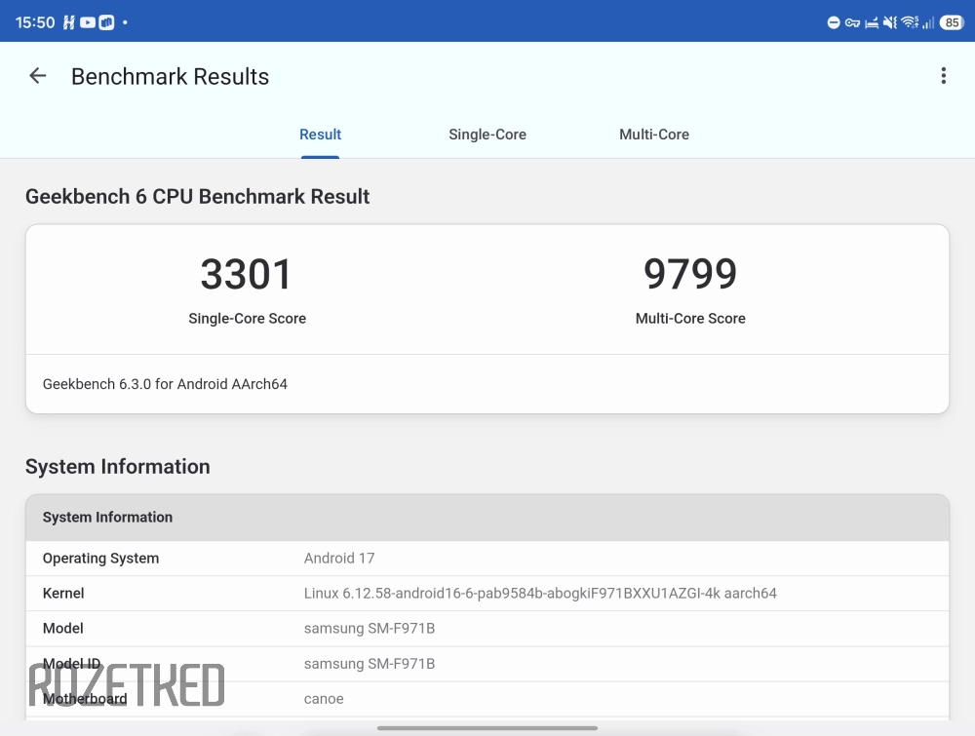Screen dimensions: 975x736
Task: Open the three-dot overflow menu
Action: pos(943,76)
